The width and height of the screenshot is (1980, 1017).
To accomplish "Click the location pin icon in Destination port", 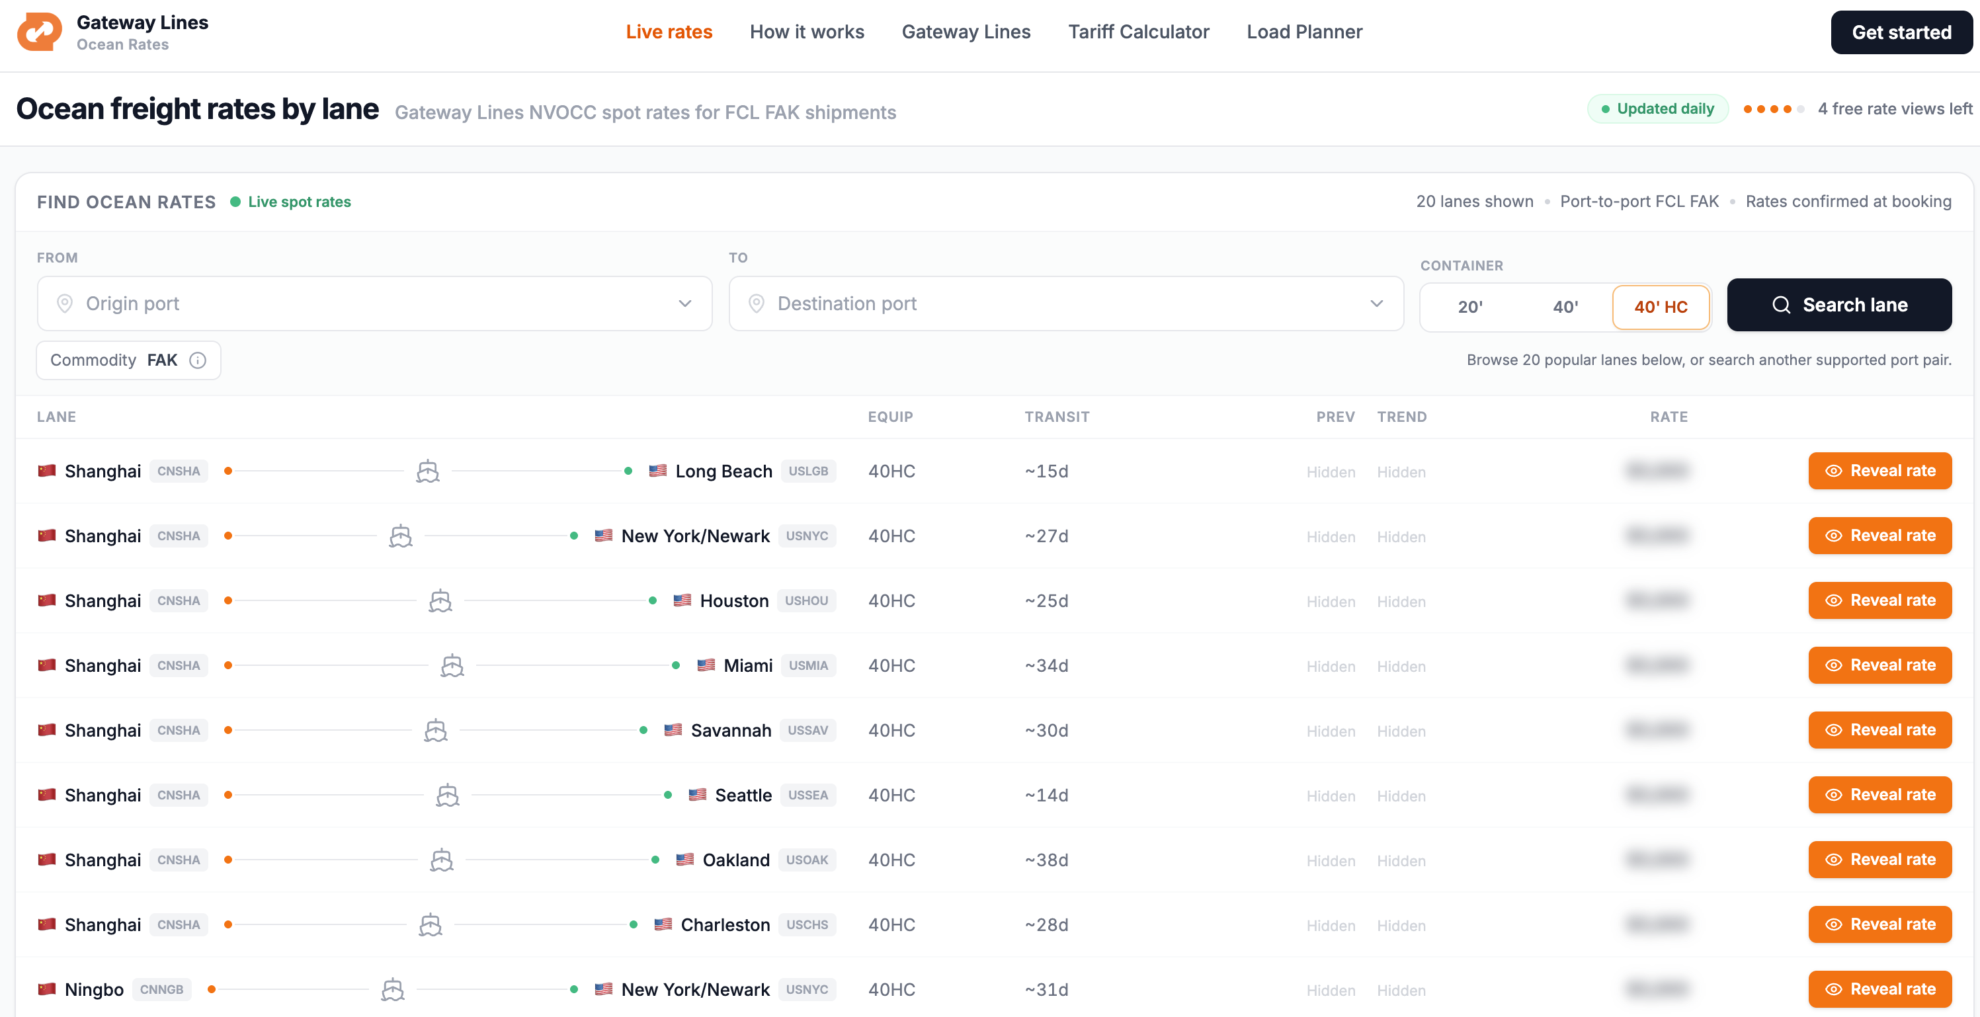I will (x=757, y=304).
